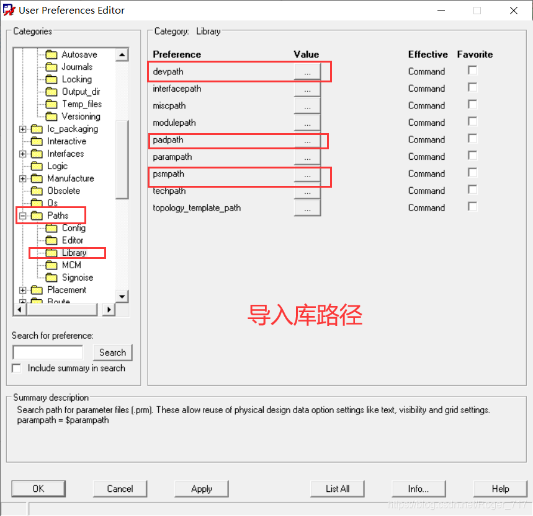This screenshot has width=533, height=516.
Task: Click the Autosave folder icon
Action: click(52, 55)
